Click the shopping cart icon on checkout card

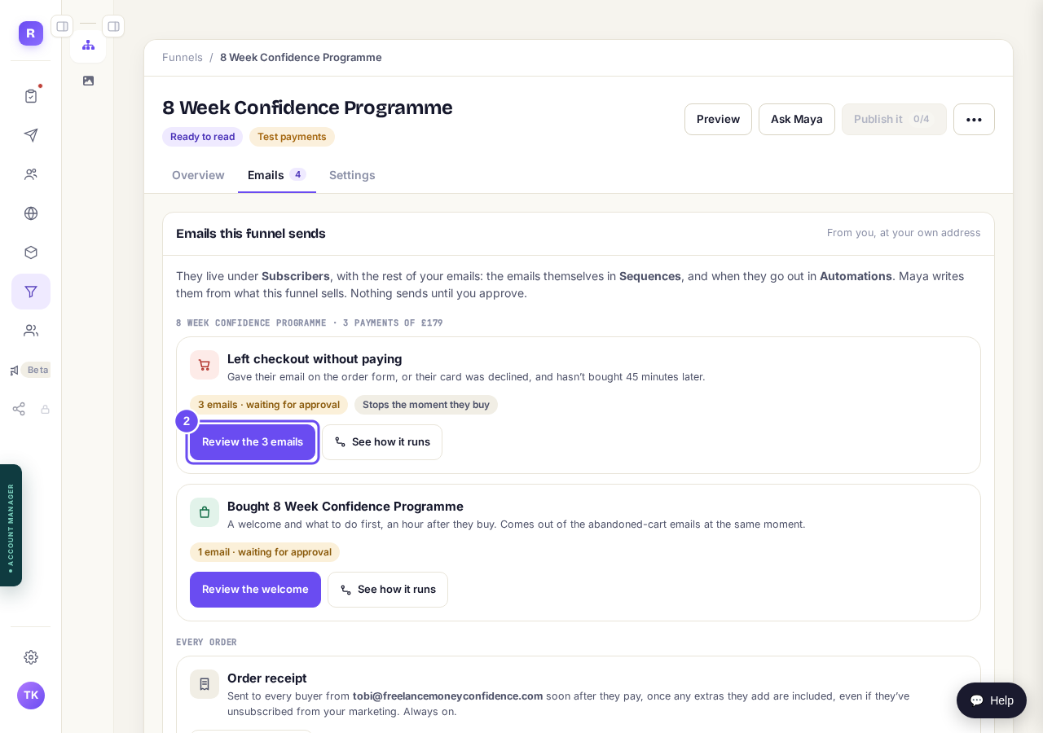point(205,365)
